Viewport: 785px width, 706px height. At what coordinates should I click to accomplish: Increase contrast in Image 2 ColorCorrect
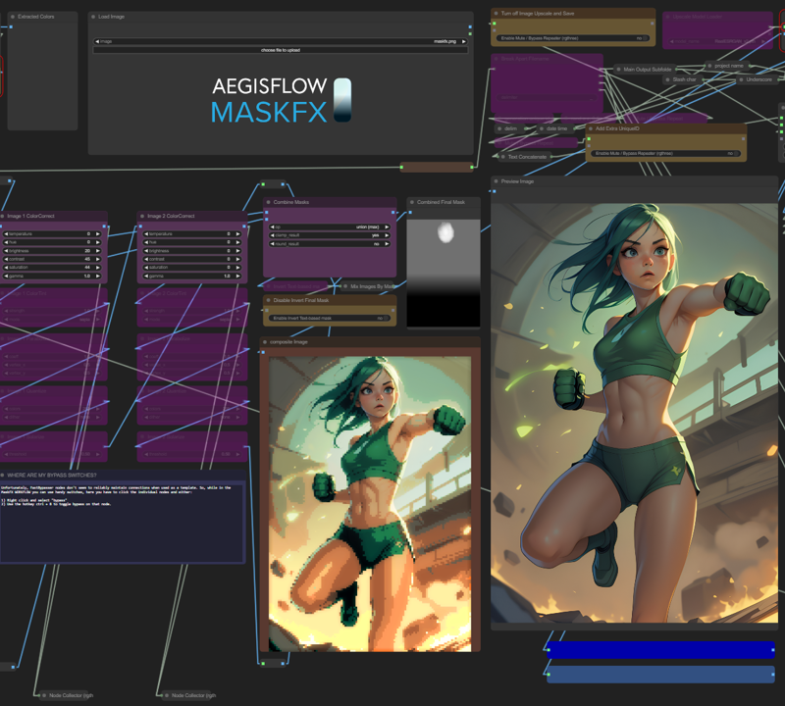point(237,259)
